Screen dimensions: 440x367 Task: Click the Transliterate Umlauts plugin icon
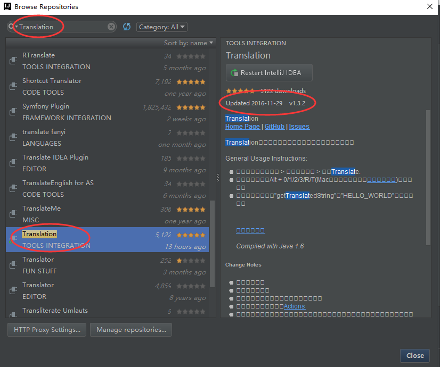13,314
